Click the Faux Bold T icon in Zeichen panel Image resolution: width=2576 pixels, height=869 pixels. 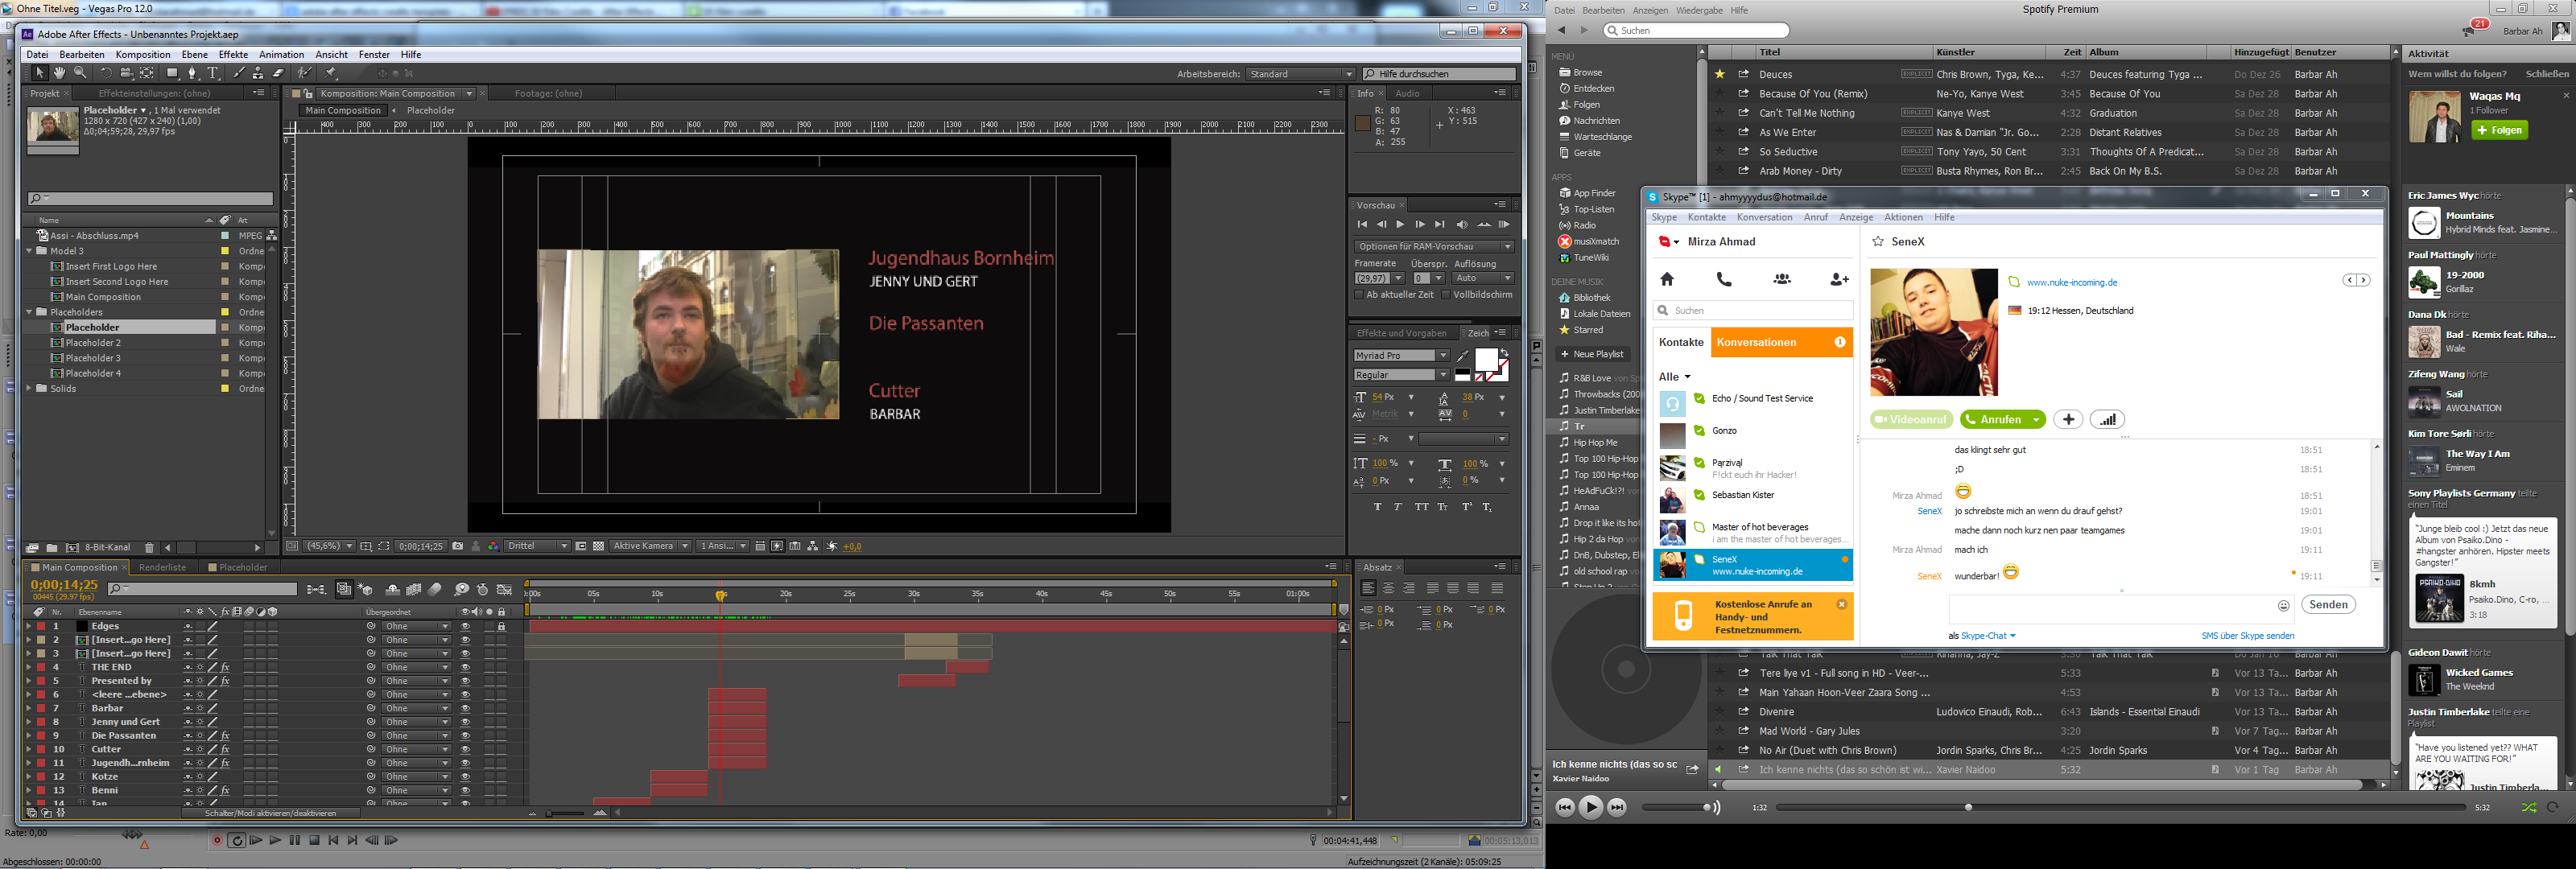1378,507
